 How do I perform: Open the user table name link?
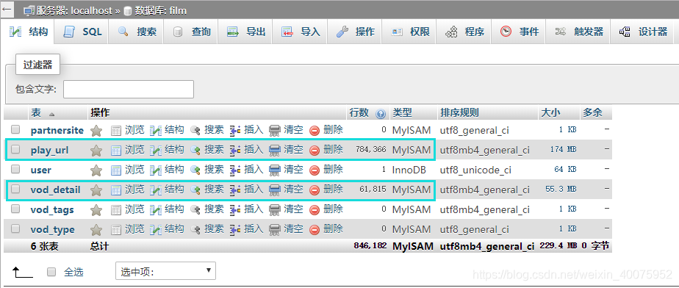pos(40,170)
